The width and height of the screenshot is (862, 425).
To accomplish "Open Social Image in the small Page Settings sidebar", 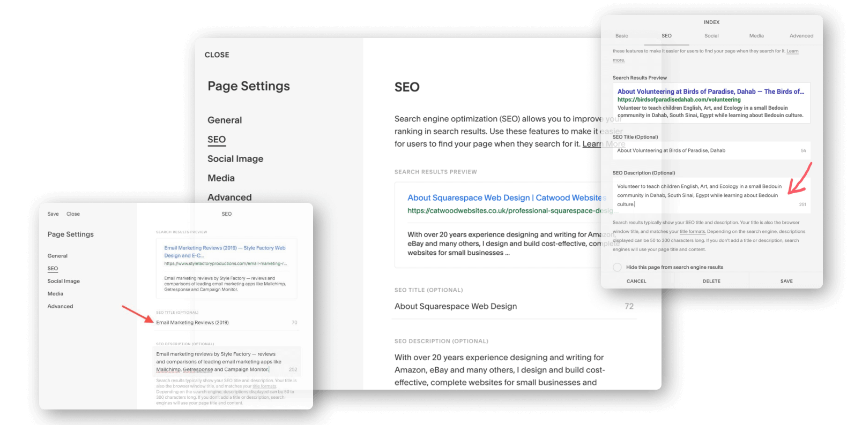I will point(63,281).
